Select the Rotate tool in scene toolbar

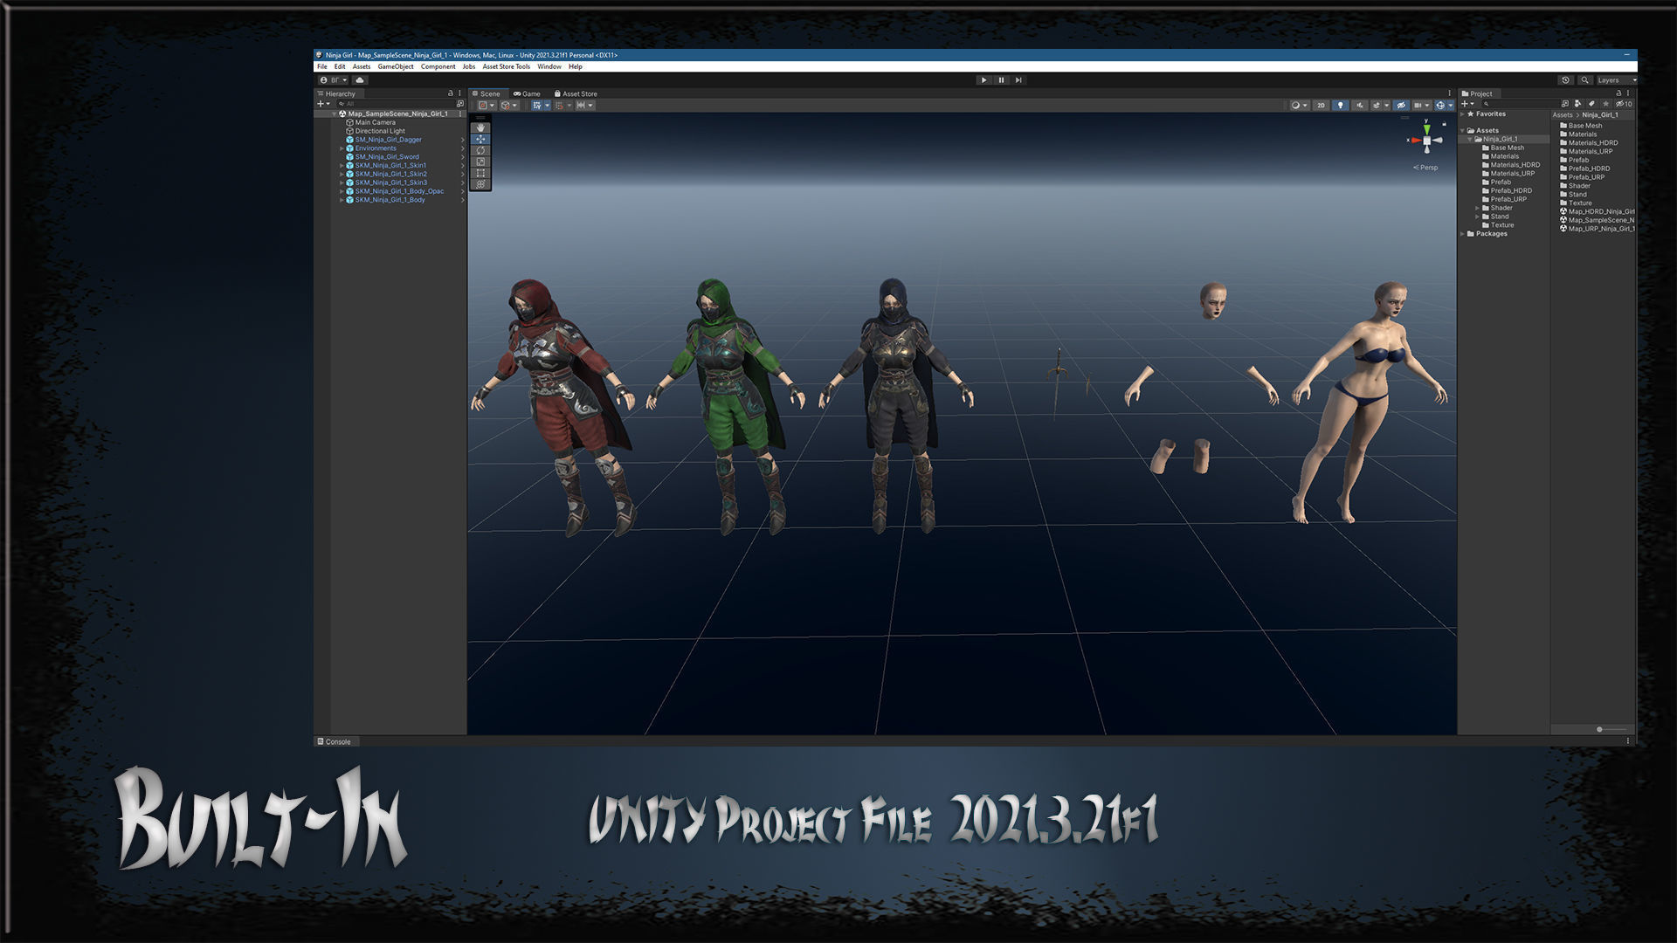(480, 150)
